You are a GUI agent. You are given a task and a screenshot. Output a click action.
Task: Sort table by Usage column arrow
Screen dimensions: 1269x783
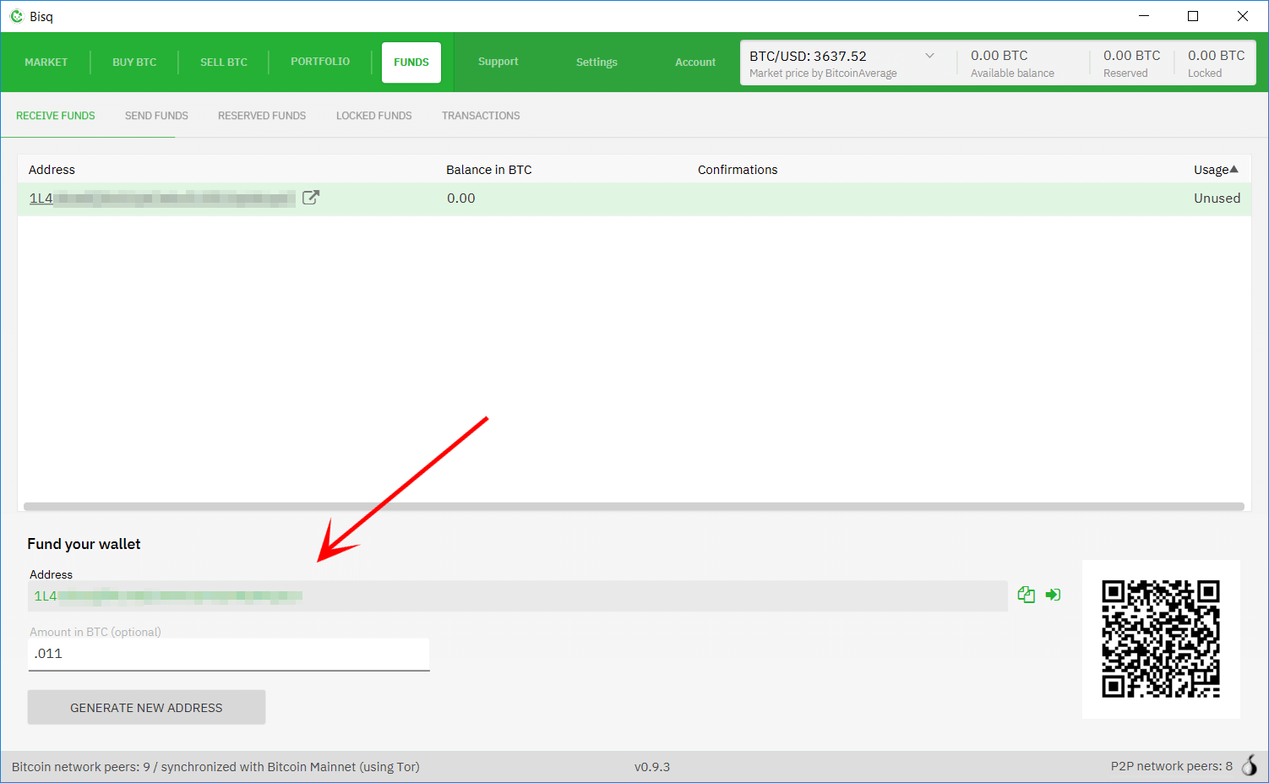pyautogui.click(x=1234, y=169)
